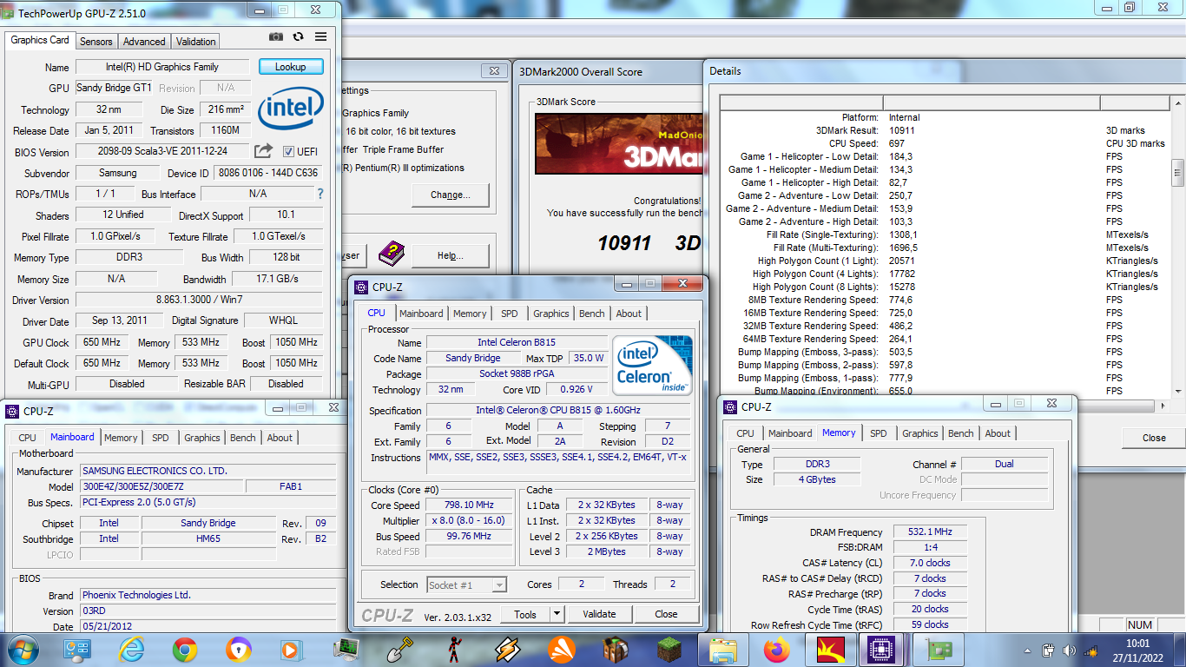The height and width of the screenshot is (667, 1186).
Task: Click Close button in 3DMark Details window
Action: pos(1154,438)
